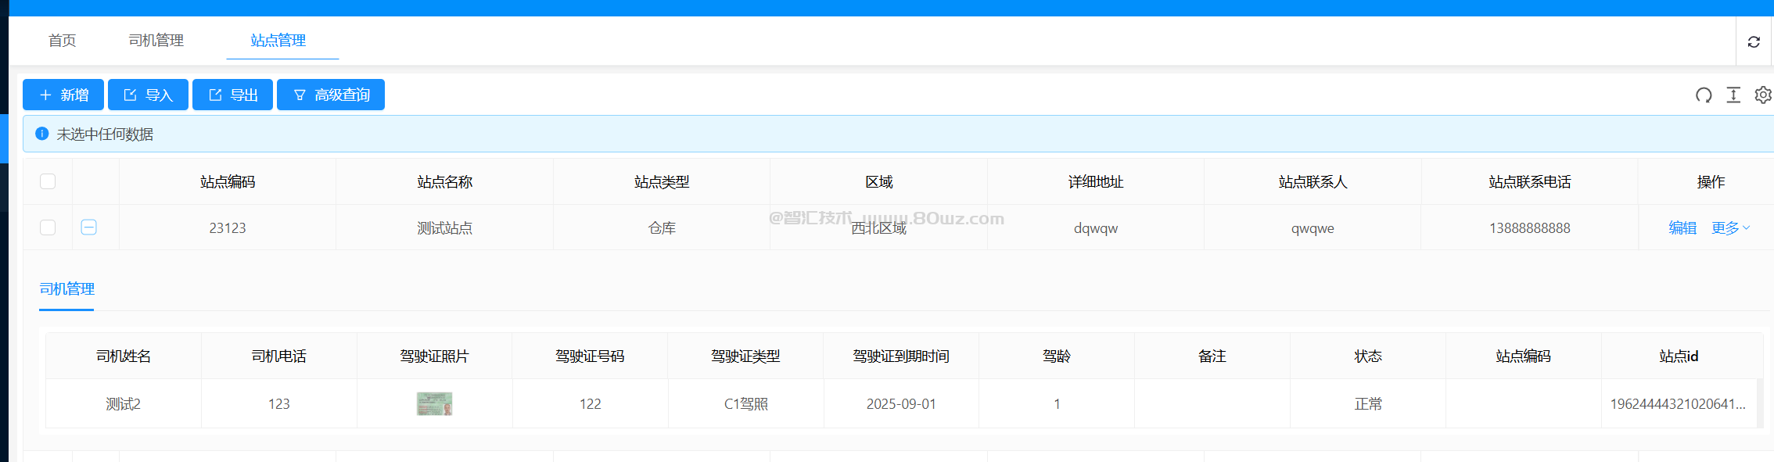Select the 司机管理 sub-tab under the row
Viewport: 1774px width, 462px height.
[x=67, y=289]
